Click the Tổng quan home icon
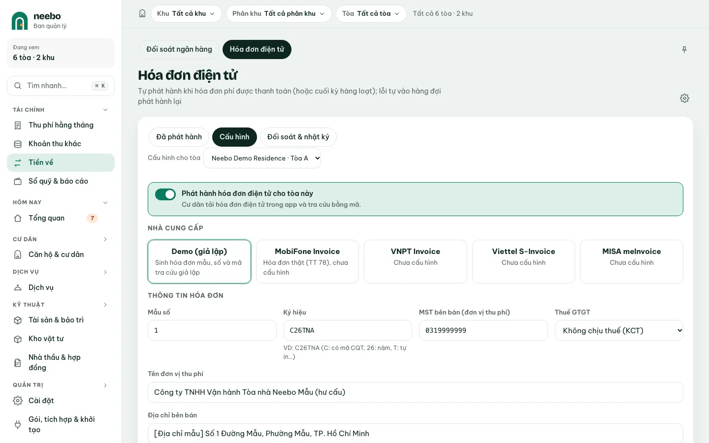The height and width of the screenshot is (443, 709). (18, 218)
